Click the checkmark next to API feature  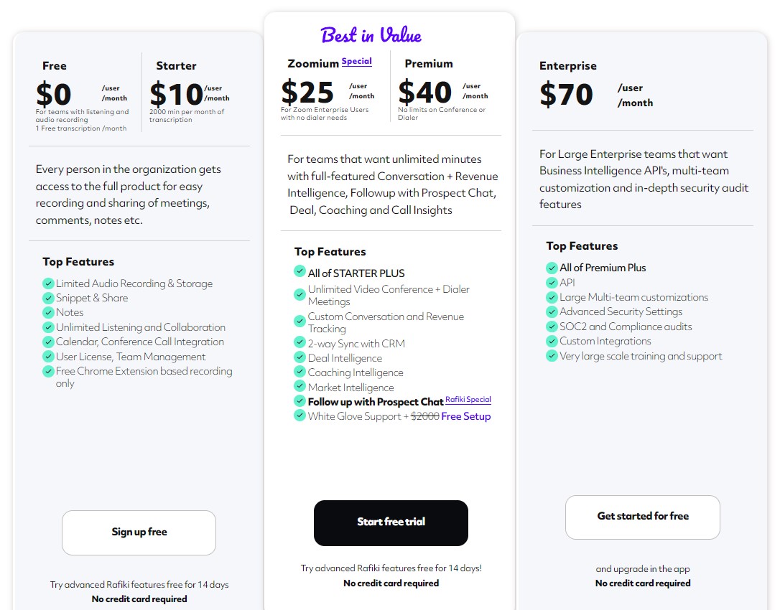coord(552,282)
